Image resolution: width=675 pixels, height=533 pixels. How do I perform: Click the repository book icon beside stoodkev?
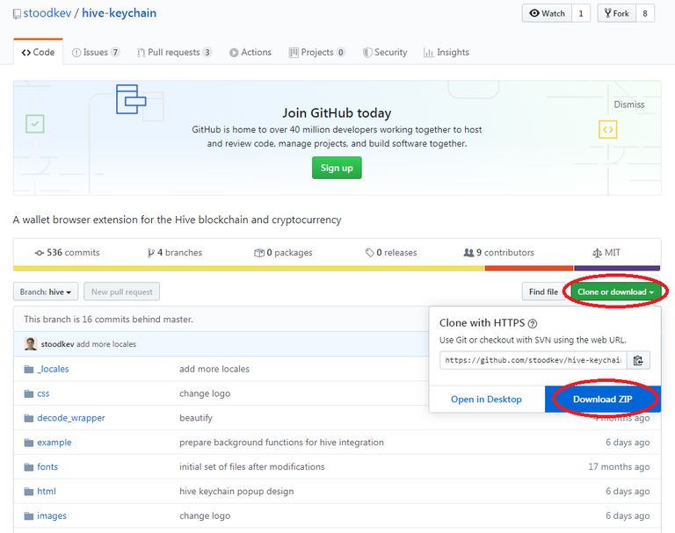pos(17,14)
